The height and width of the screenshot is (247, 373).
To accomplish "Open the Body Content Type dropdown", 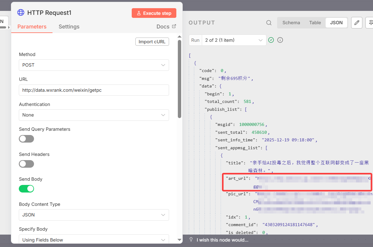I will point(94,215).
